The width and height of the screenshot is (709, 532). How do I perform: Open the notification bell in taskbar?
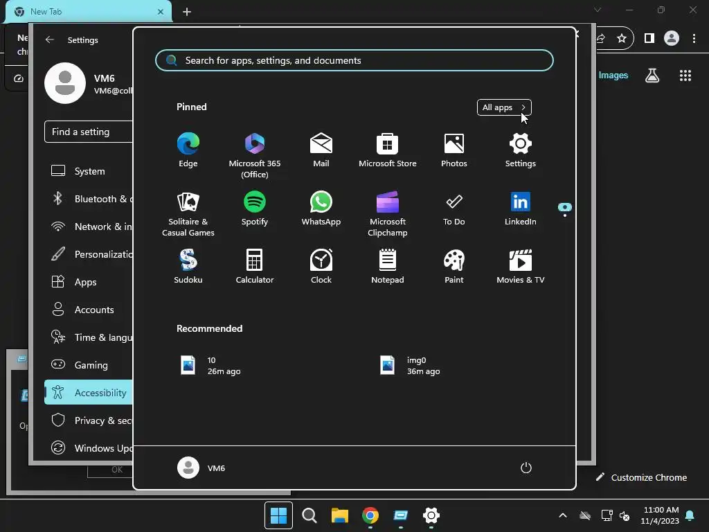click(690, 515)
